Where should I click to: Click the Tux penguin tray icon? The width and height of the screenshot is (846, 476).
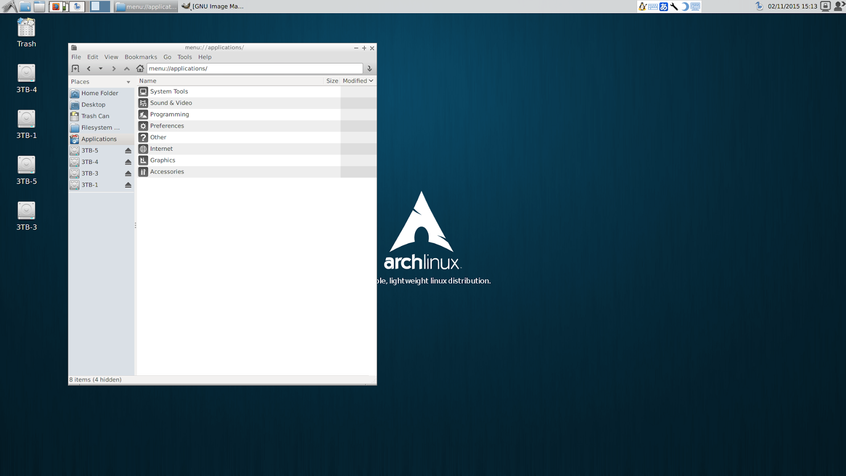642,6
